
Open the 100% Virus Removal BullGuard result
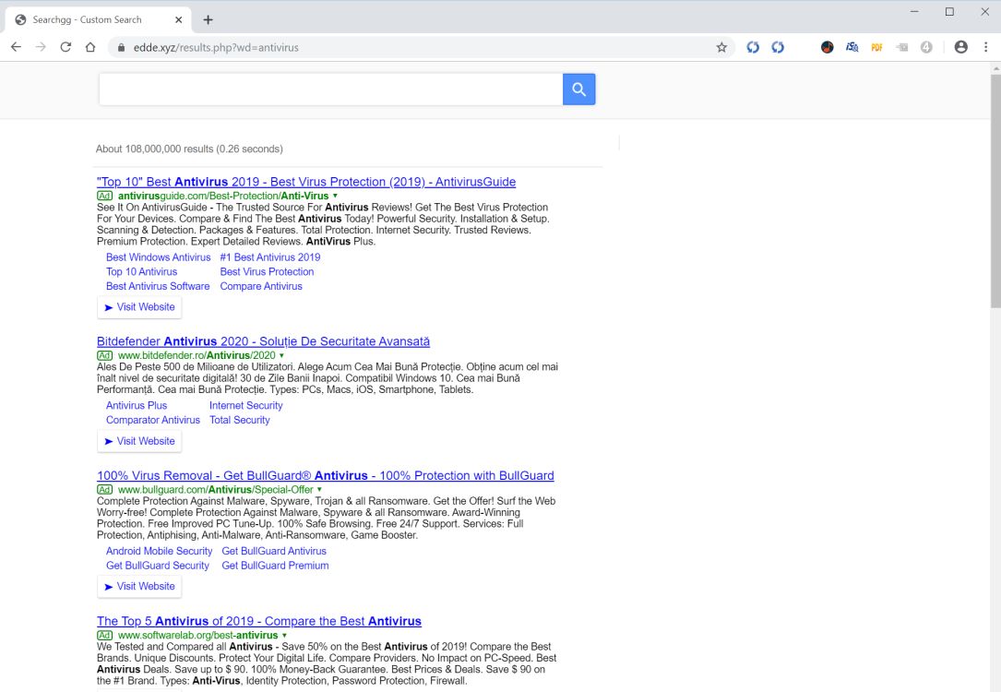coord(326,475)
